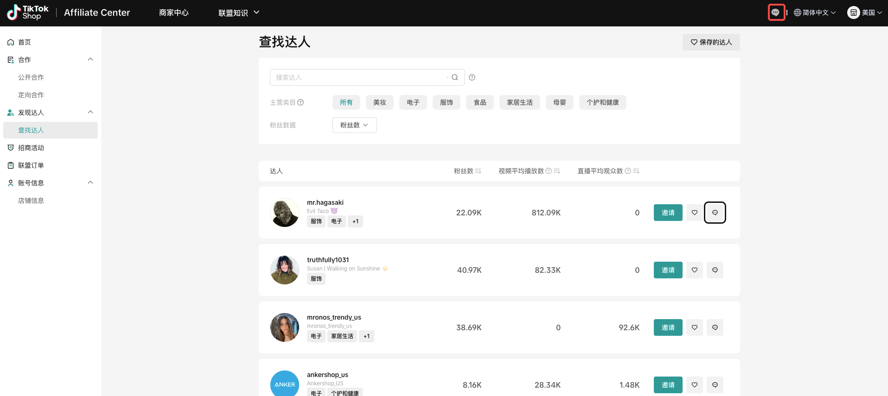Open 保存的达人 saved creators

click(x=711, y=42)
